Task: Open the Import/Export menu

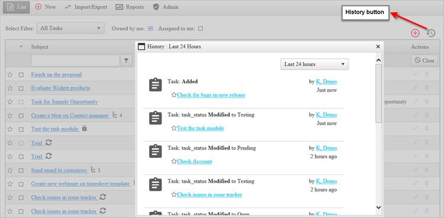Action: point(86,7)
